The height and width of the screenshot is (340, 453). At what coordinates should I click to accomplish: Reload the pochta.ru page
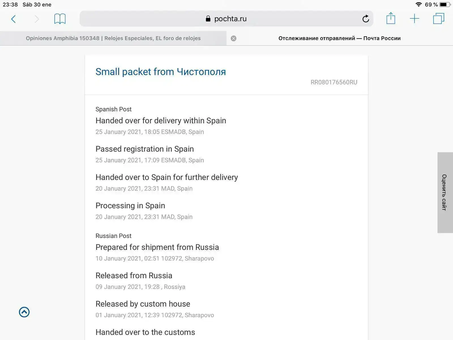(x=366, y=19)
